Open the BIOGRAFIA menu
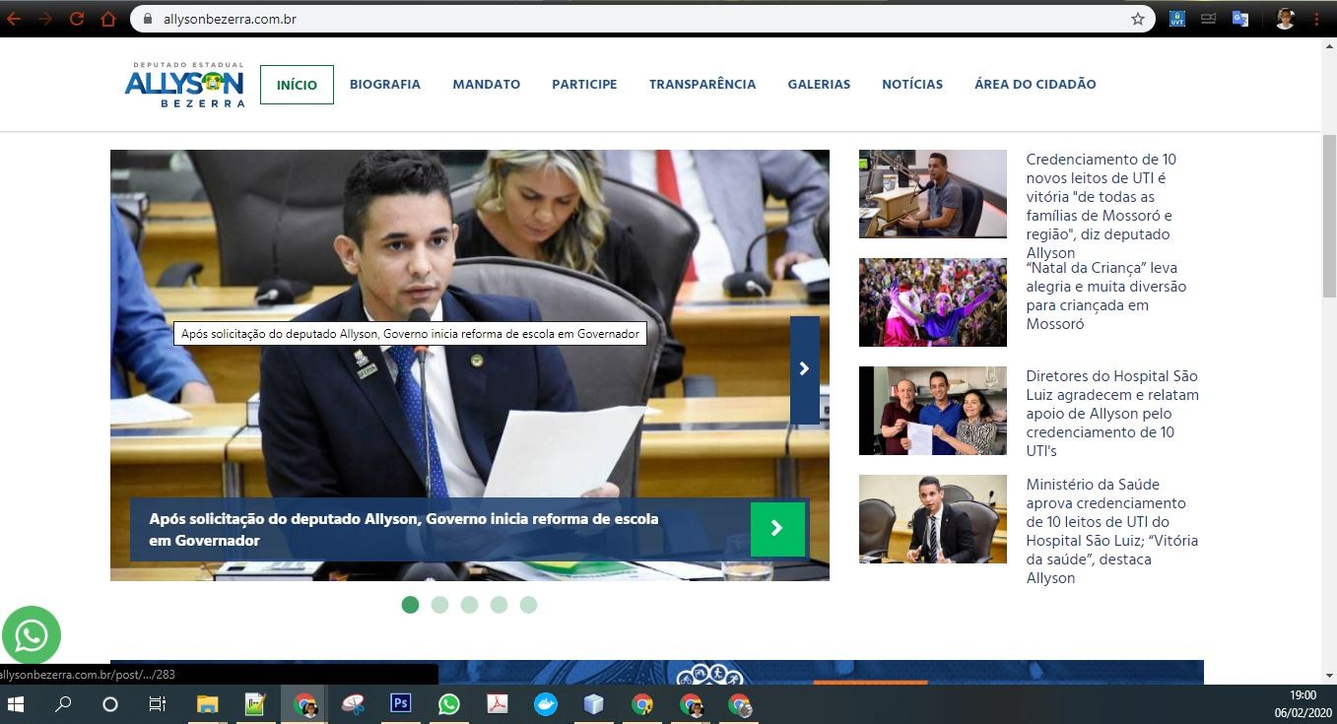The height and width of the screenshot is (724, 1337). point(385,85)
